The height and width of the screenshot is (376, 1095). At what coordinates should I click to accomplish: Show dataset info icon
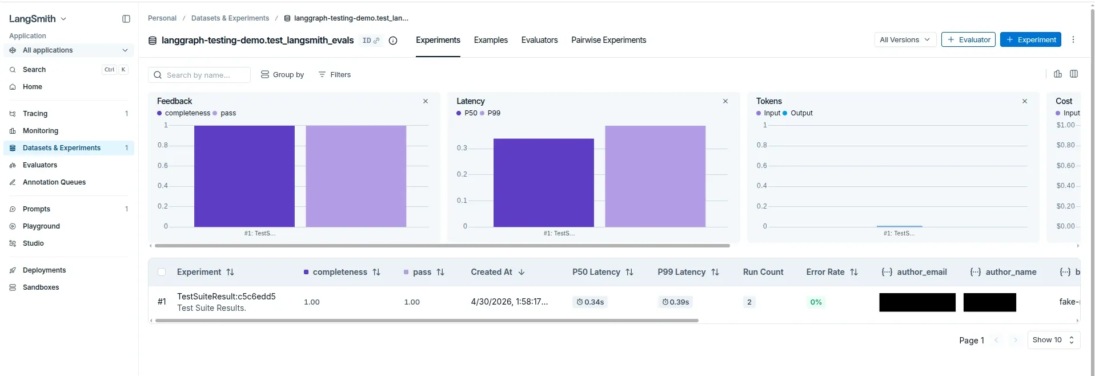point(393,41)
